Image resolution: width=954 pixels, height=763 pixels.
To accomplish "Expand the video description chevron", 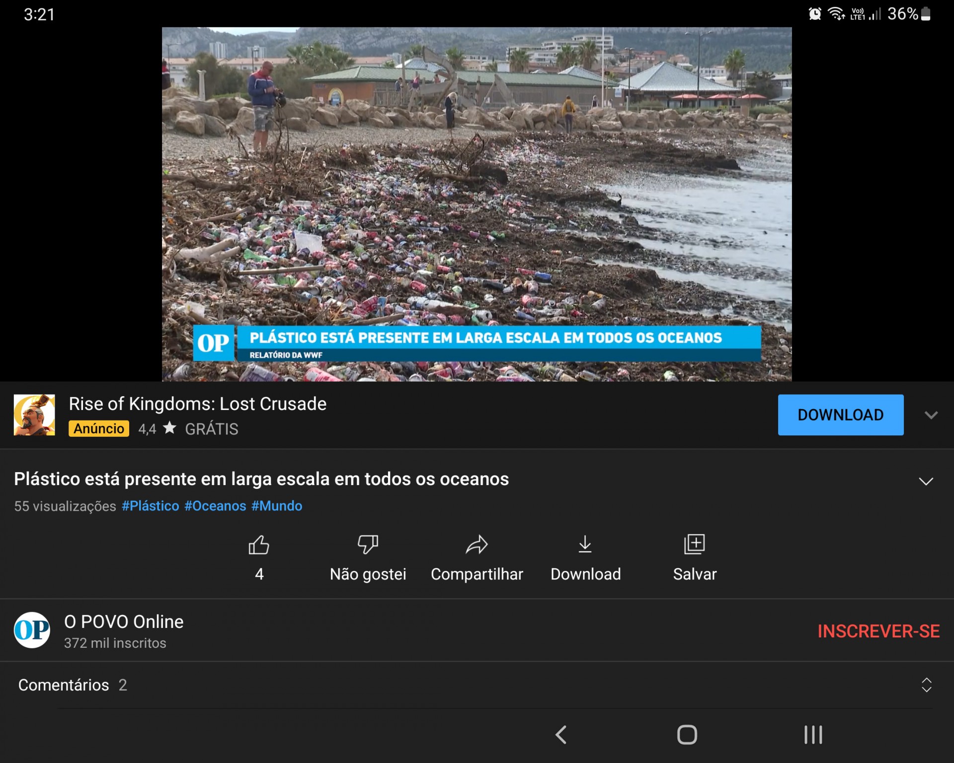I will click(x=926, y=481).
